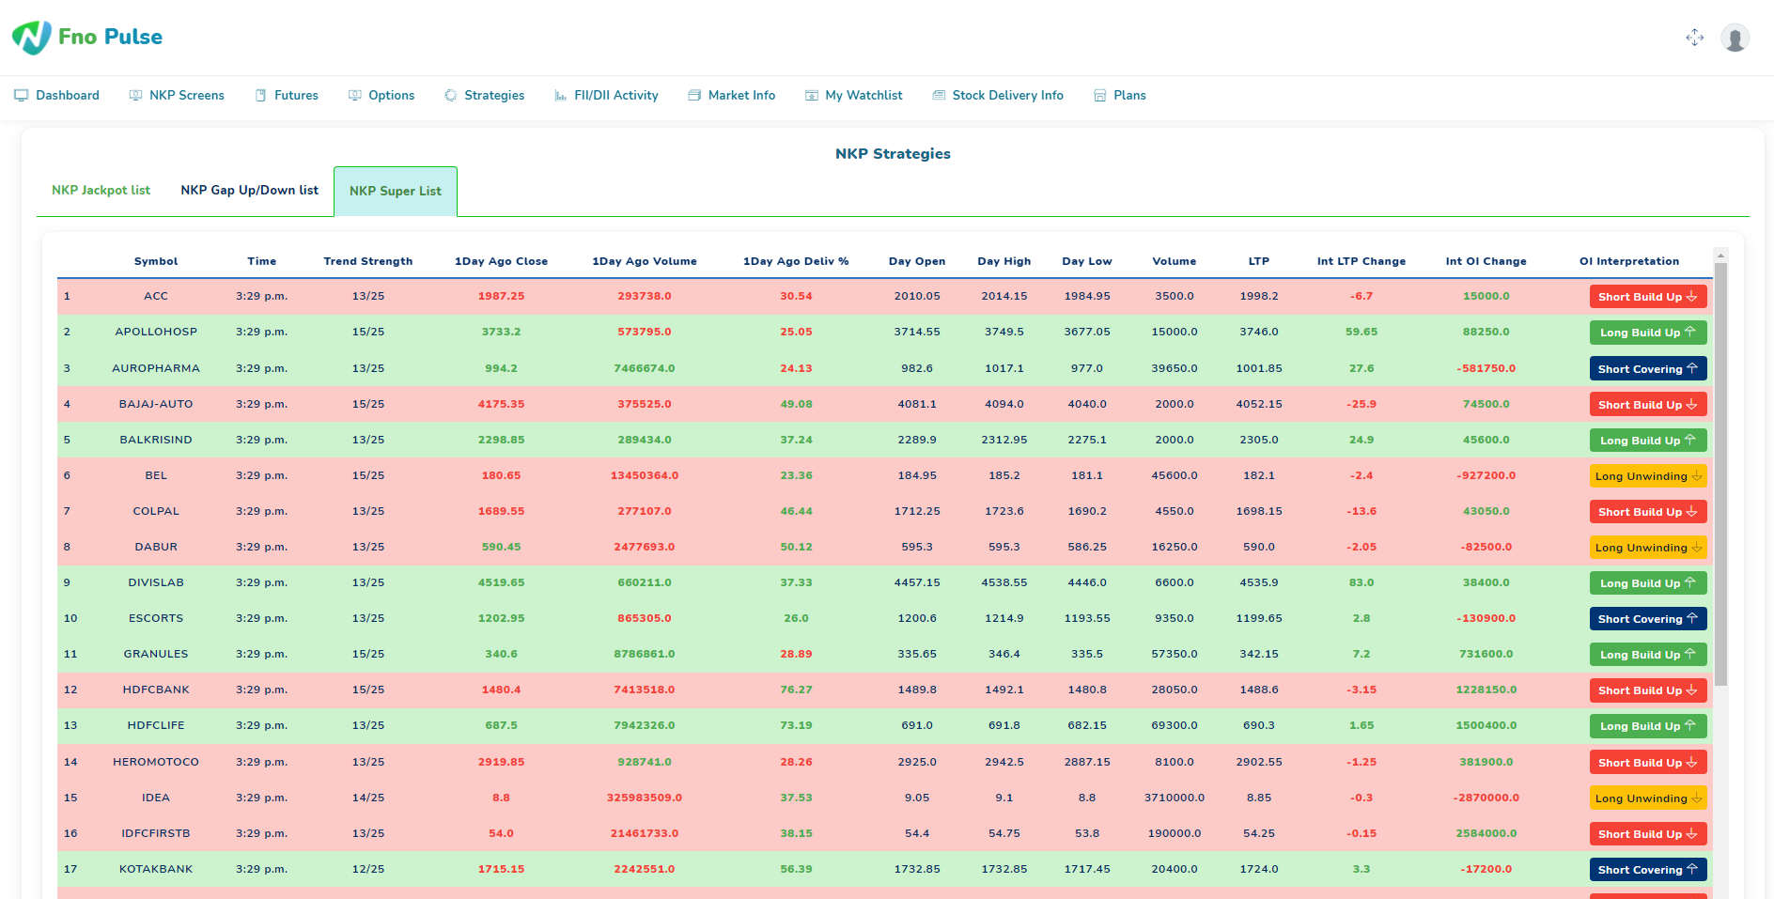Click the Futures nav icon

tap(260, 96)
